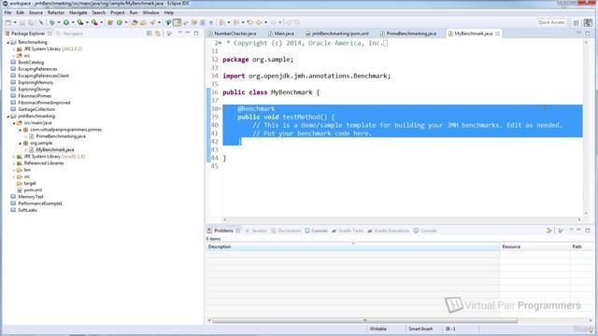Close the MyBenchmark.java editor tab
Screen dimensions: 598x336
click(x=497, y=34)
